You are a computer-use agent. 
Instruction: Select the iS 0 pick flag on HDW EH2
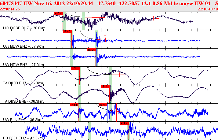[x=92, y=50]
